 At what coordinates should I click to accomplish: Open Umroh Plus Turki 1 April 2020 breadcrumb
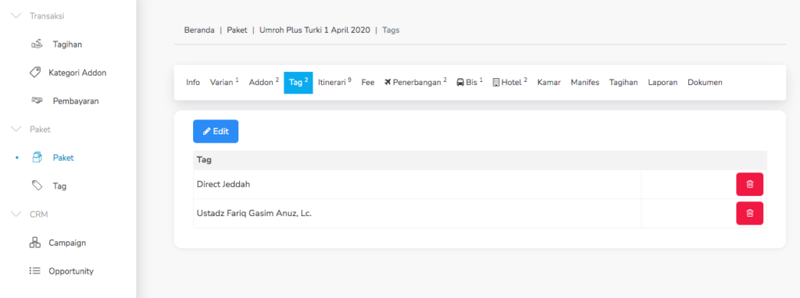point(315,30)
